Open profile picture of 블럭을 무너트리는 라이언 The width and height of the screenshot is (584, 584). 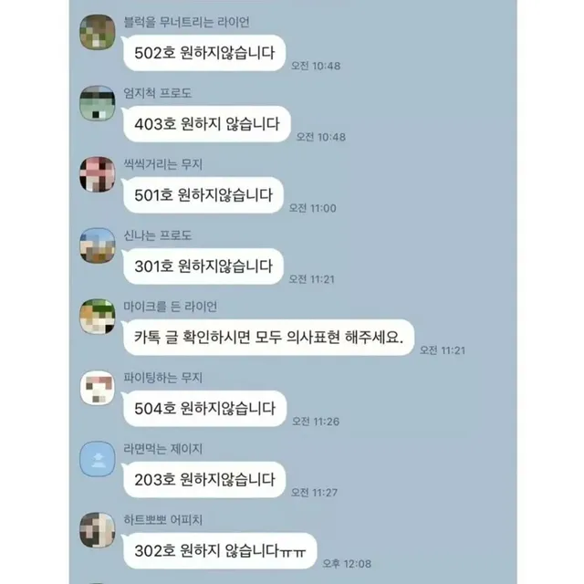98,32
